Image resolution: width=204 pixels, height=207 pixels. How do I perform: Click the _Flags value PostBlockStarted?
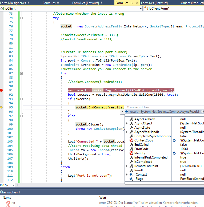pyautogui.click(x=192, y=179)
